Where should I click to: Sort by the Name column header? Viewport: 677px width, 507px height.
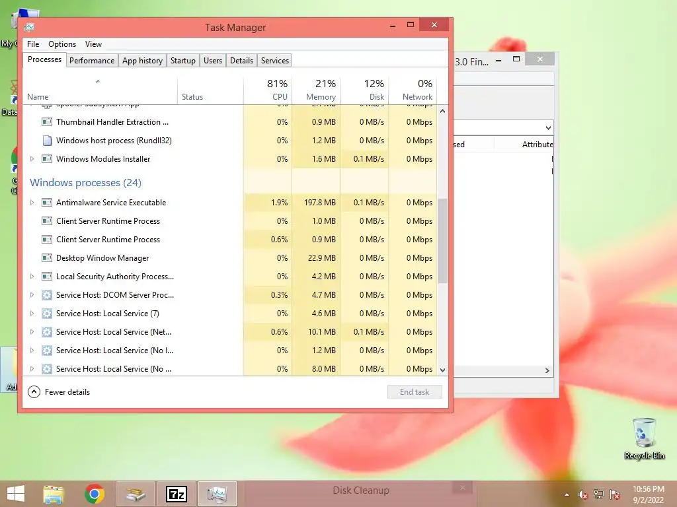pos(100,90)
